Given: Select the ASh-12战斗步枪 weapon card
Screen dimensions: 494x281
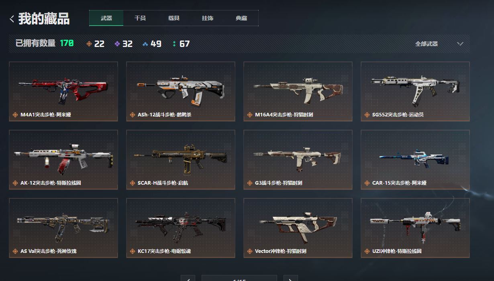Looking at the screenshot, I should point(181,92).
